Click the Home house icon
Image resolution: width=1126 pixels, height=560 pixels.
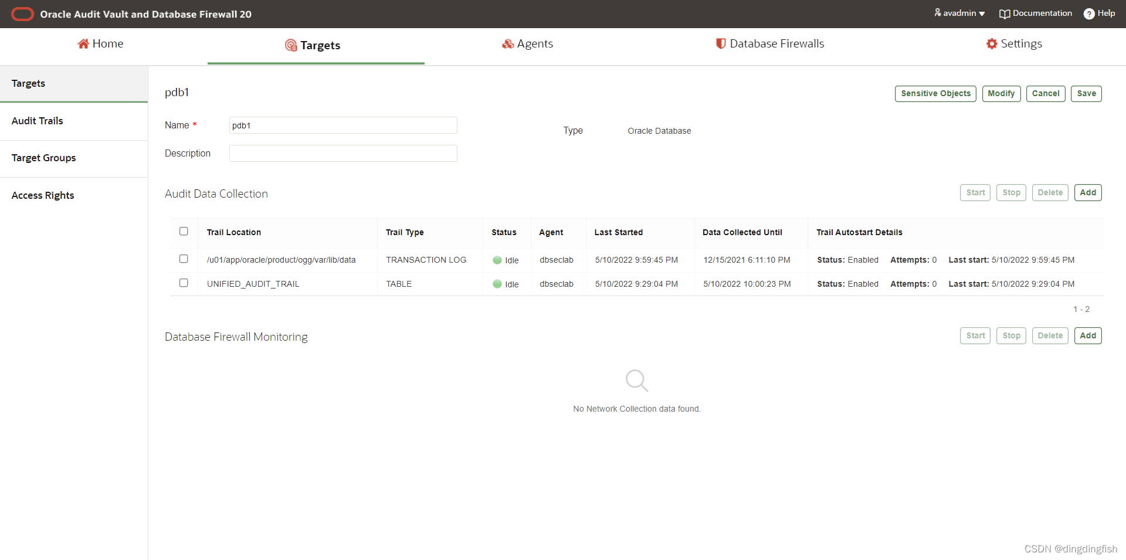(x=83, y=43)
